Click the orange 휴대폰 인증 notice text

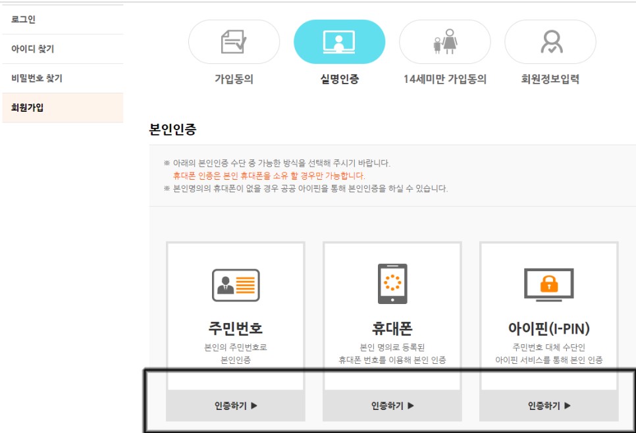point(269,176)
